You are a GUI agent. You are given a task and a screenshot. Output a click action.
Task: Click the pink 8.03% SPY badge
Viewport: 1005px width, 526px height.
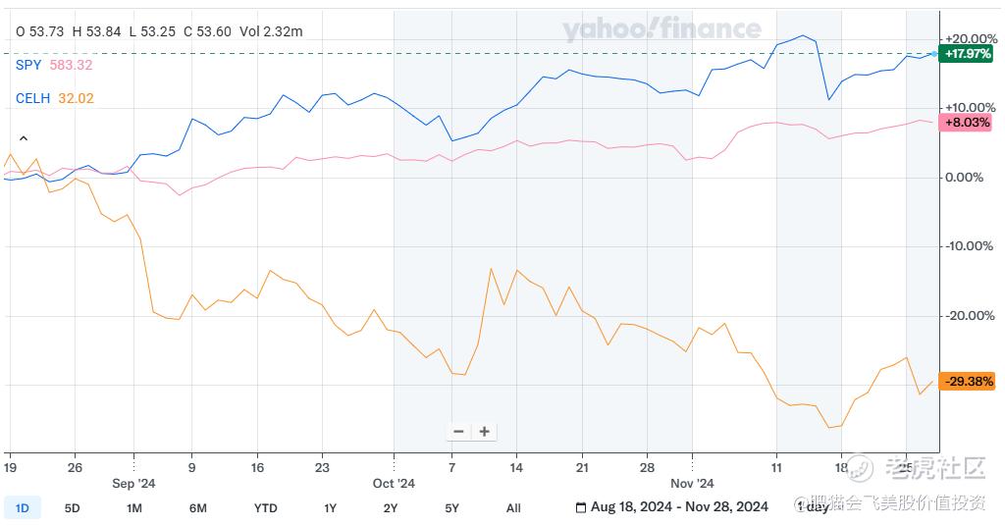click(x=967, y=123)
